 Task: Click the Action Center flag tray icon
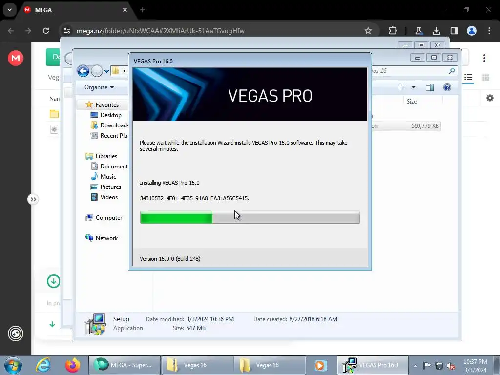tap(427, 365)
